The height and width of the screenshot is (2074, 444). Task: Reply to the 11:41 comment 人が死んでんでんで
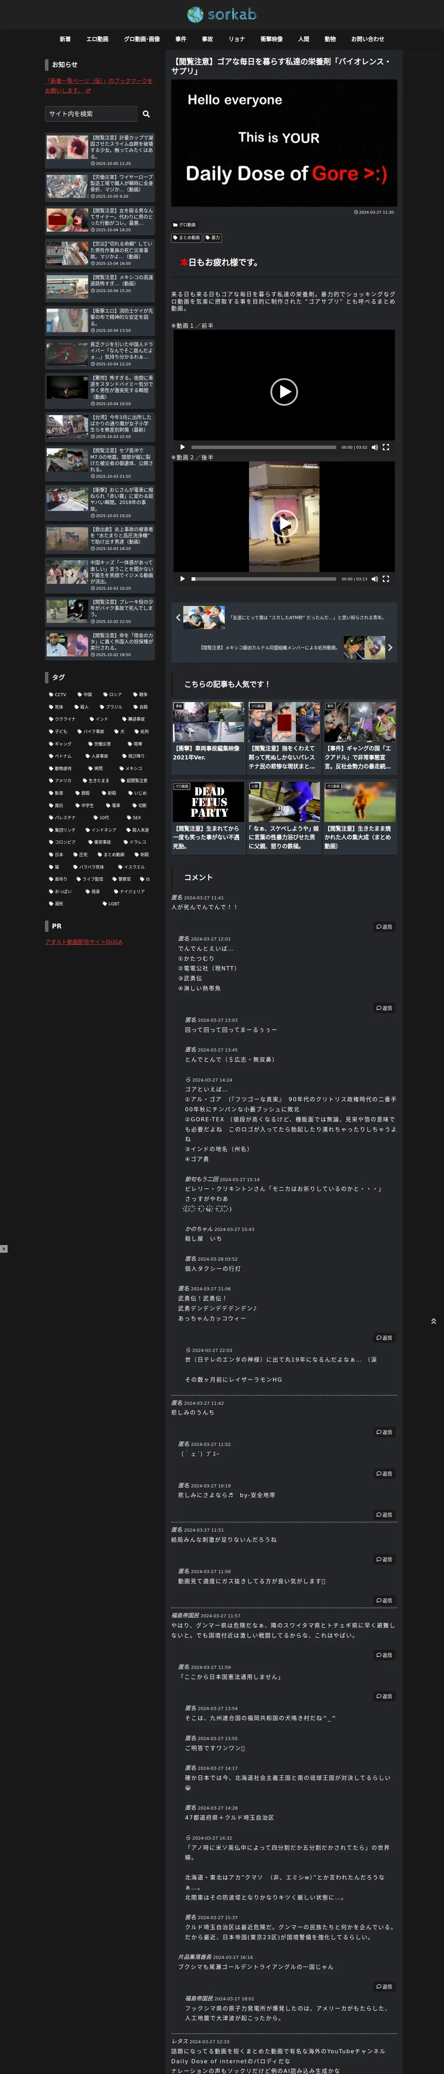click(385, 927)
